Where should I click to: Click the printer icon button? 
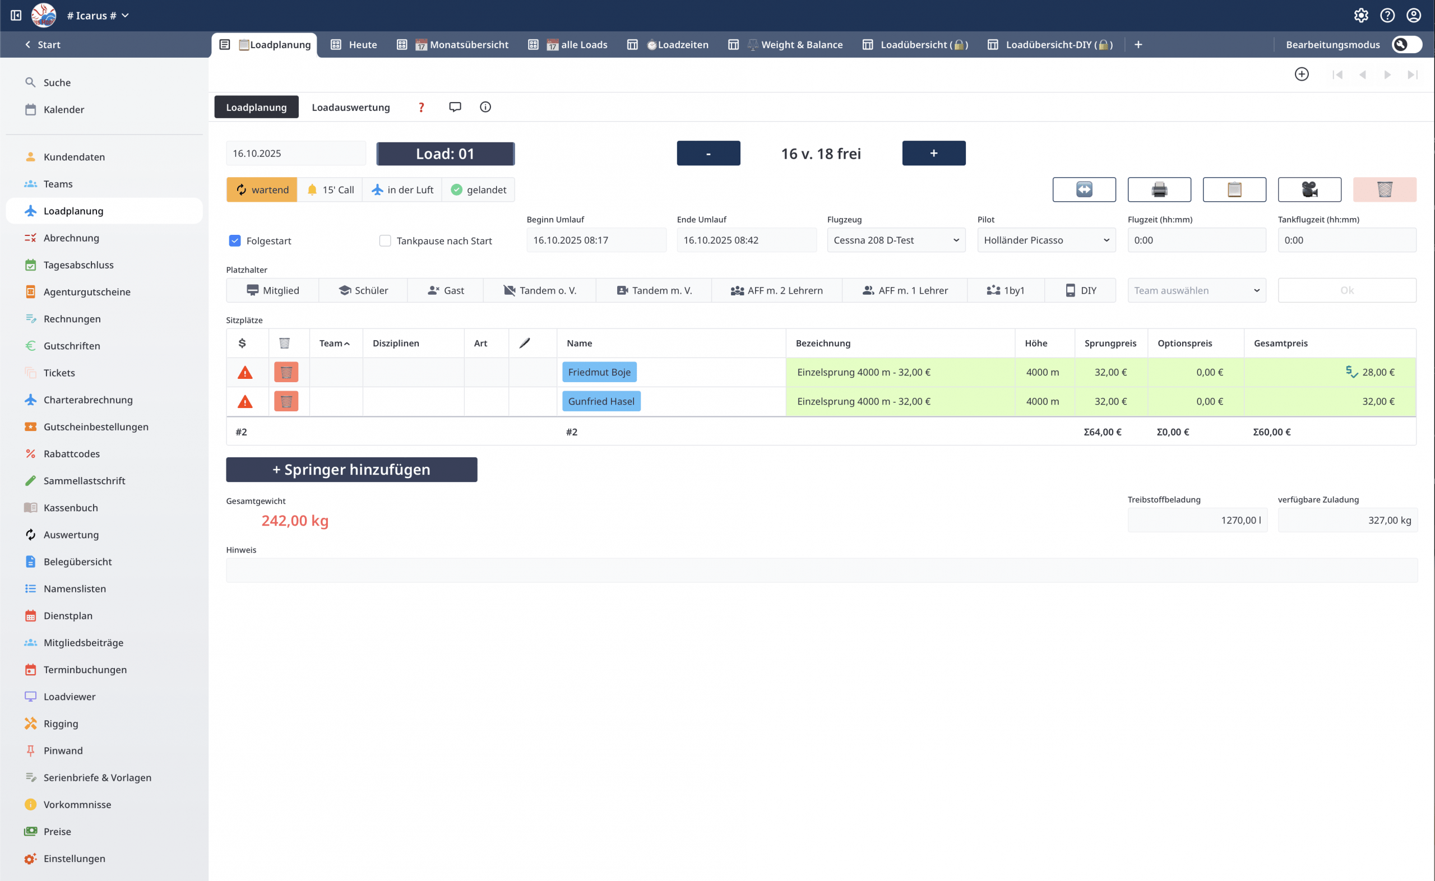pyautogui.click(x=1159, y=189)
